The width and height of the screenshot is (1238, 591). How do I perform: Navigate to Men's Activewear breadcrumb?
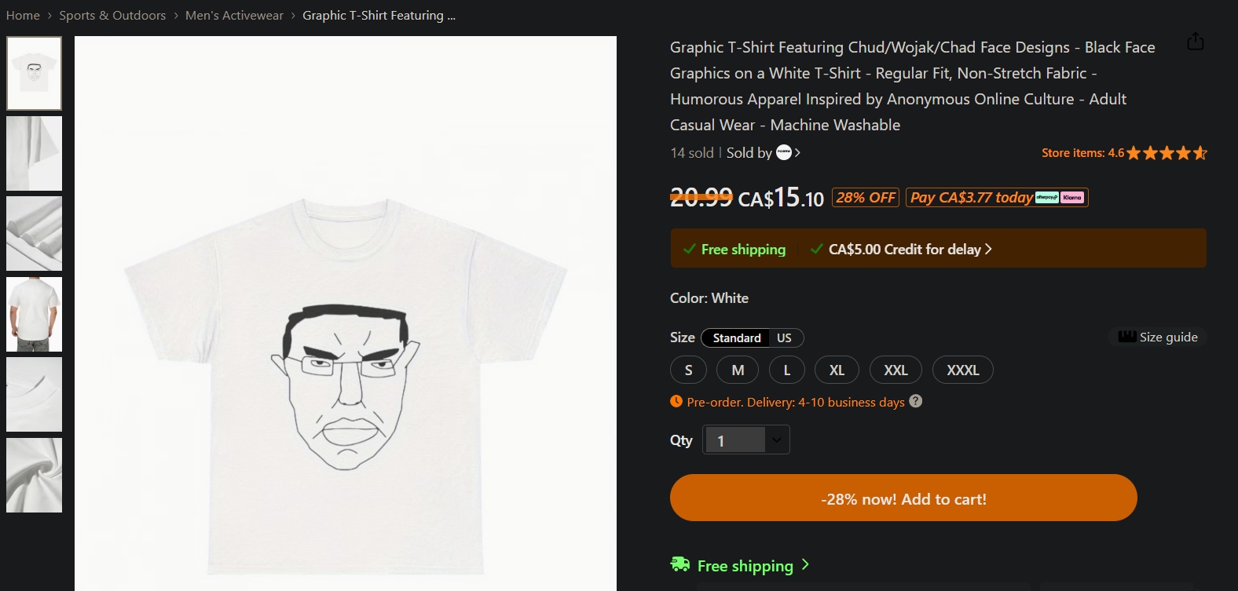pyautogui.click(x=234, y=16)
